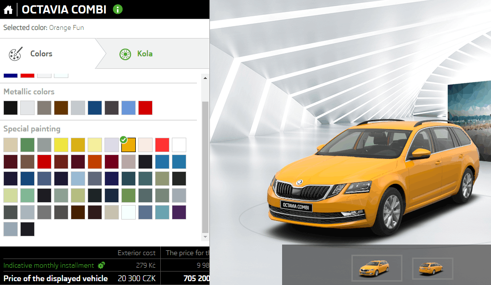Select 'Selected color: Orange Fun' label
This screenshot has height=285, width=491.
44,27
